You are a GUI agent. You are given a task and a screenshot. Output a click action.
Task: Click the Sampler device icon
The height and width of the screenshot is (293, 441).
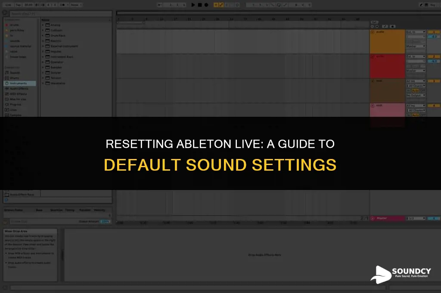tap(47, 68)
